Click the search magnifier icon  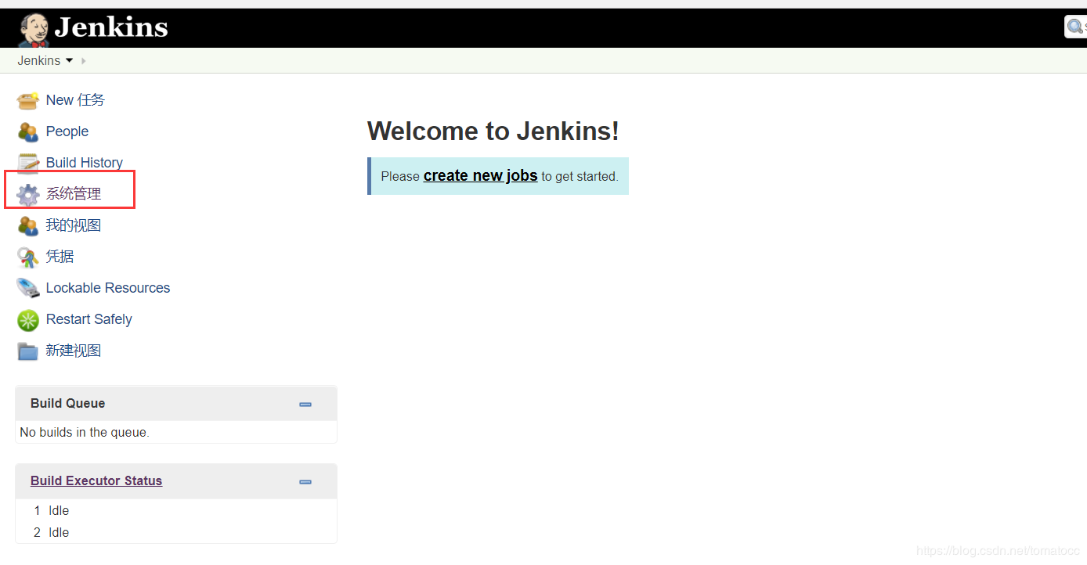(1075, 27)
